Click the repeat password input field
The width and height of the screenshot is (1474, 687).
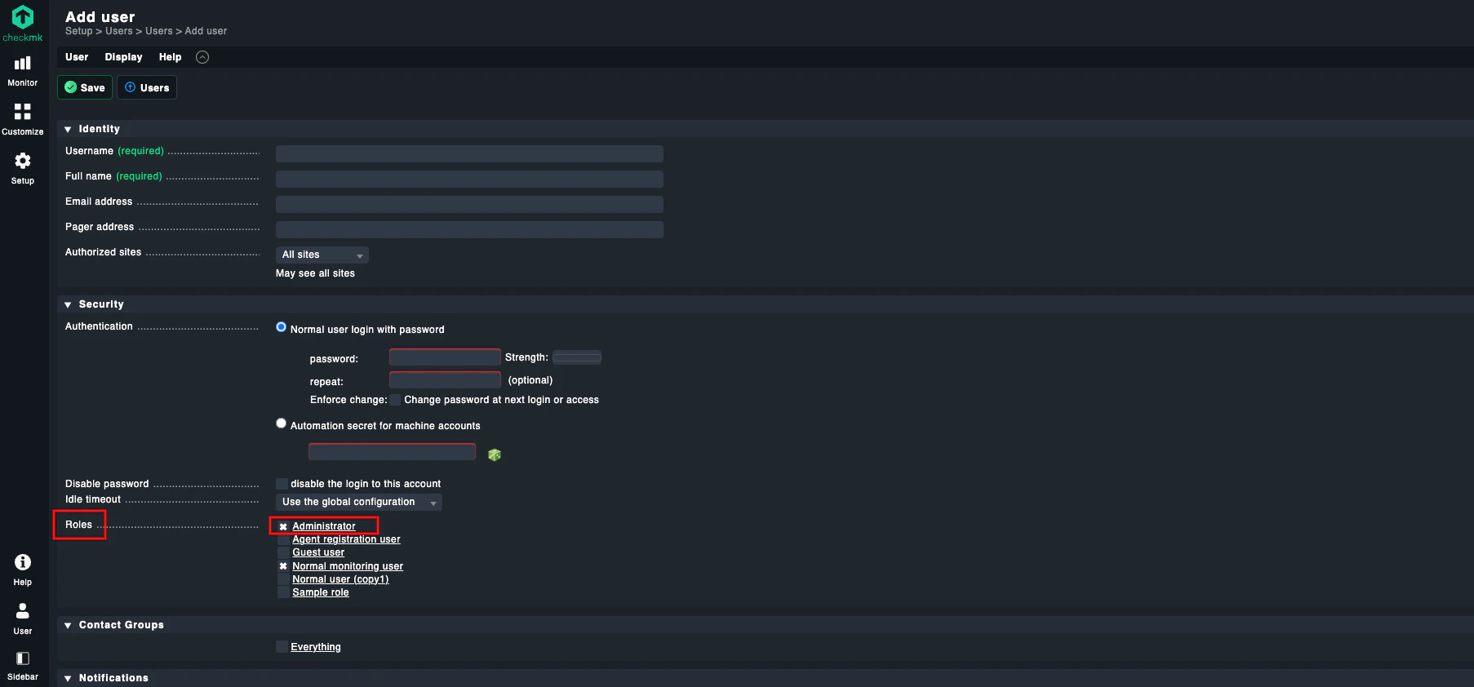point(445,380)
